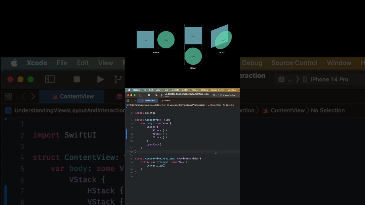Viewport: 365px width, 205px height.
Task: Open the scheme selector app icon
Action: coord(214,95)
